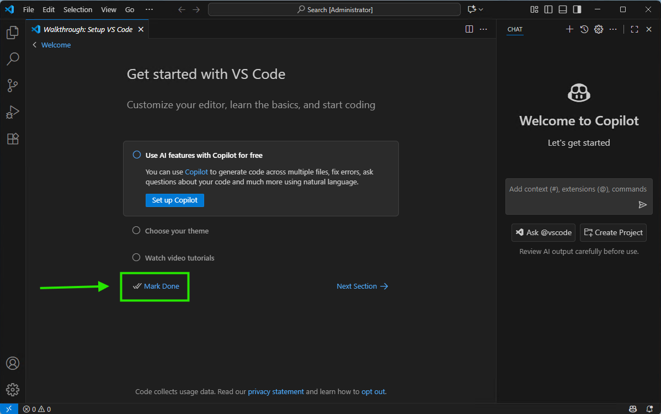Open the Explorer view in activity bar
Screen dimensions: 661x414
point(12,33)
